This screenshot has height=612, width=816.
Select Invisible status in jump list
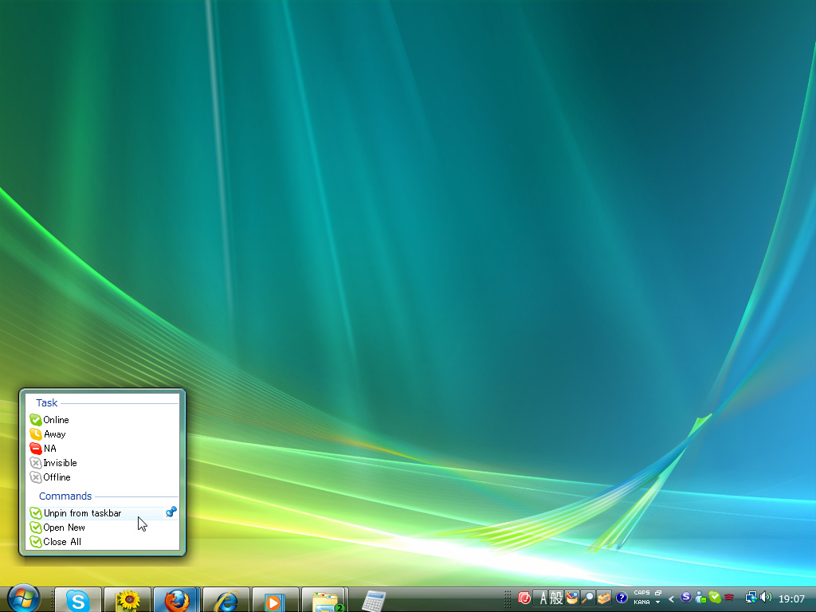click(103, 463)
